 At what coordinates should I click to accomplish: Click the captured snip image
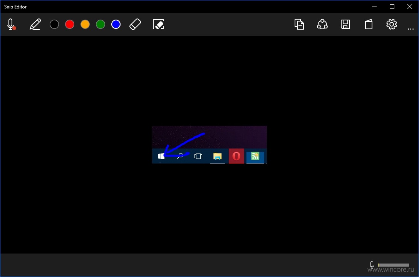click(209, 145)
